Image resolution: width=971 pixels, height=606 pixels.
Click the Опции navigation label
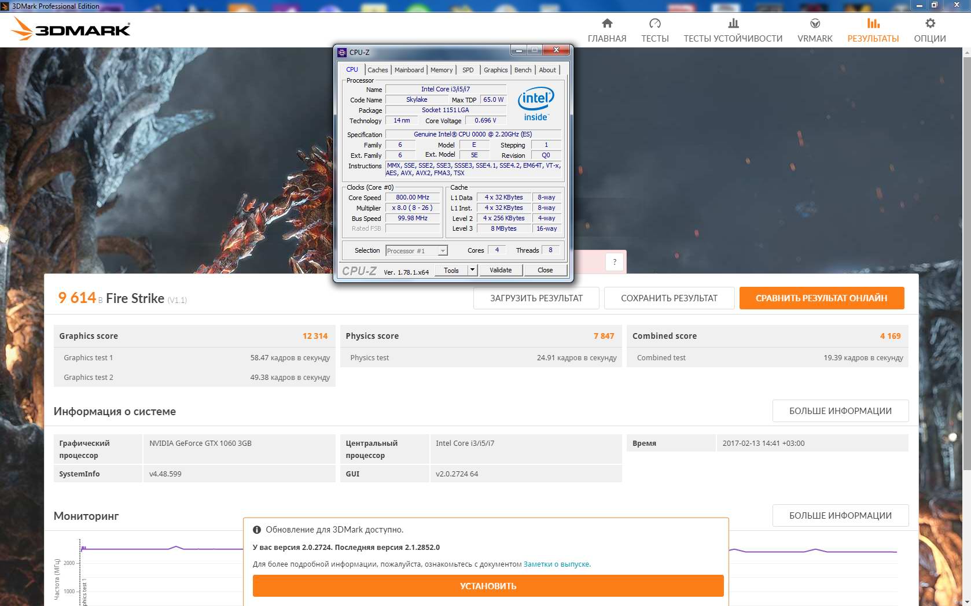pos(930,39)
